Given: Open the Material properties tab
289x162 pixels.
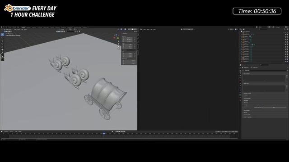Looking at the screenshot, I should 240,98.
